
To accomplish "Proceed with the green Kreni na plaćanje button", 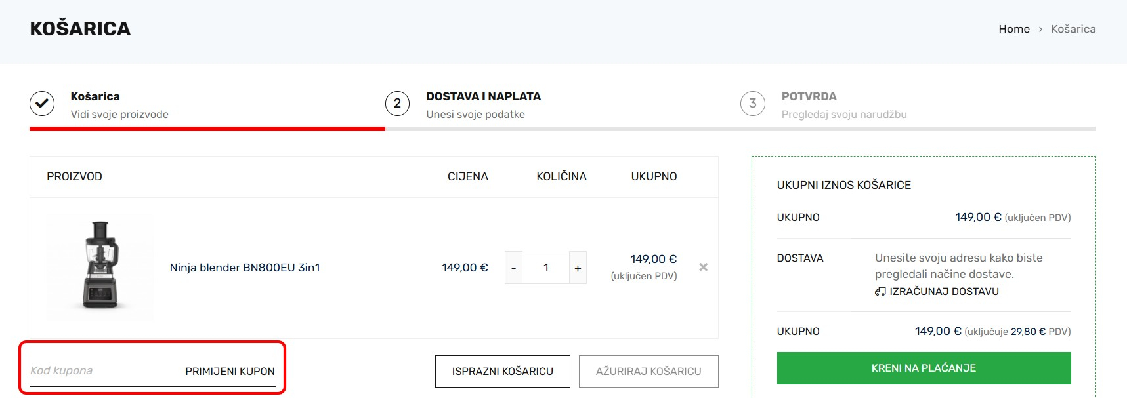I will click(x=924, y=368).
